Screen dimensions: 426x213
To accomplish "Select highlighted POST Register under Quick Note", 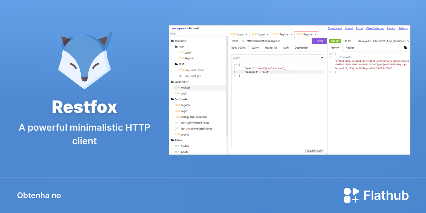I will [200, 88].
